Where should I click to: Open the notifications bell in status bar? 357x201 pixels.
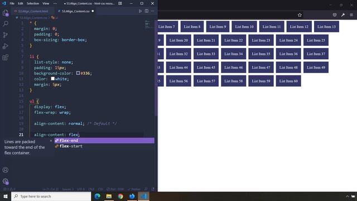(x=153, y=189)
